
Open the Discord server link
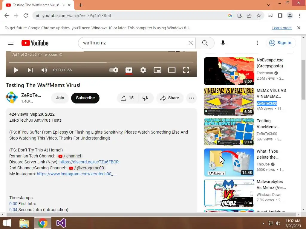[89, 162]
